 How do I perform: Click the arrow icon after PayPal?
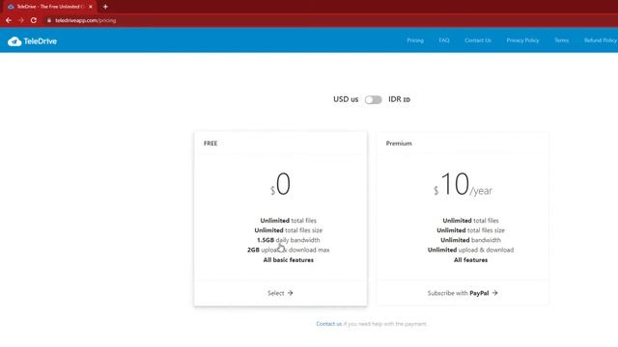pyautogui.click(x=495, y=293)
